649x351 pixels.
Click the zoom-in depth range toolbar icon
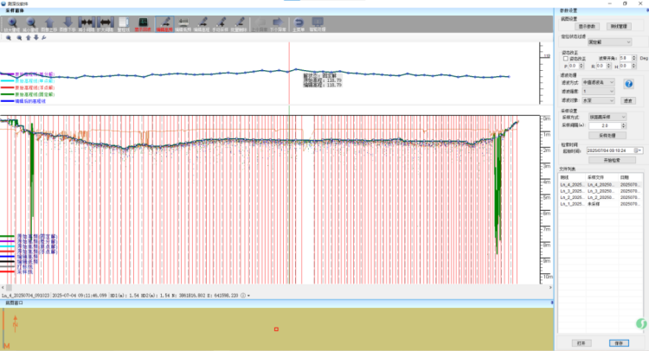point(12,24)
